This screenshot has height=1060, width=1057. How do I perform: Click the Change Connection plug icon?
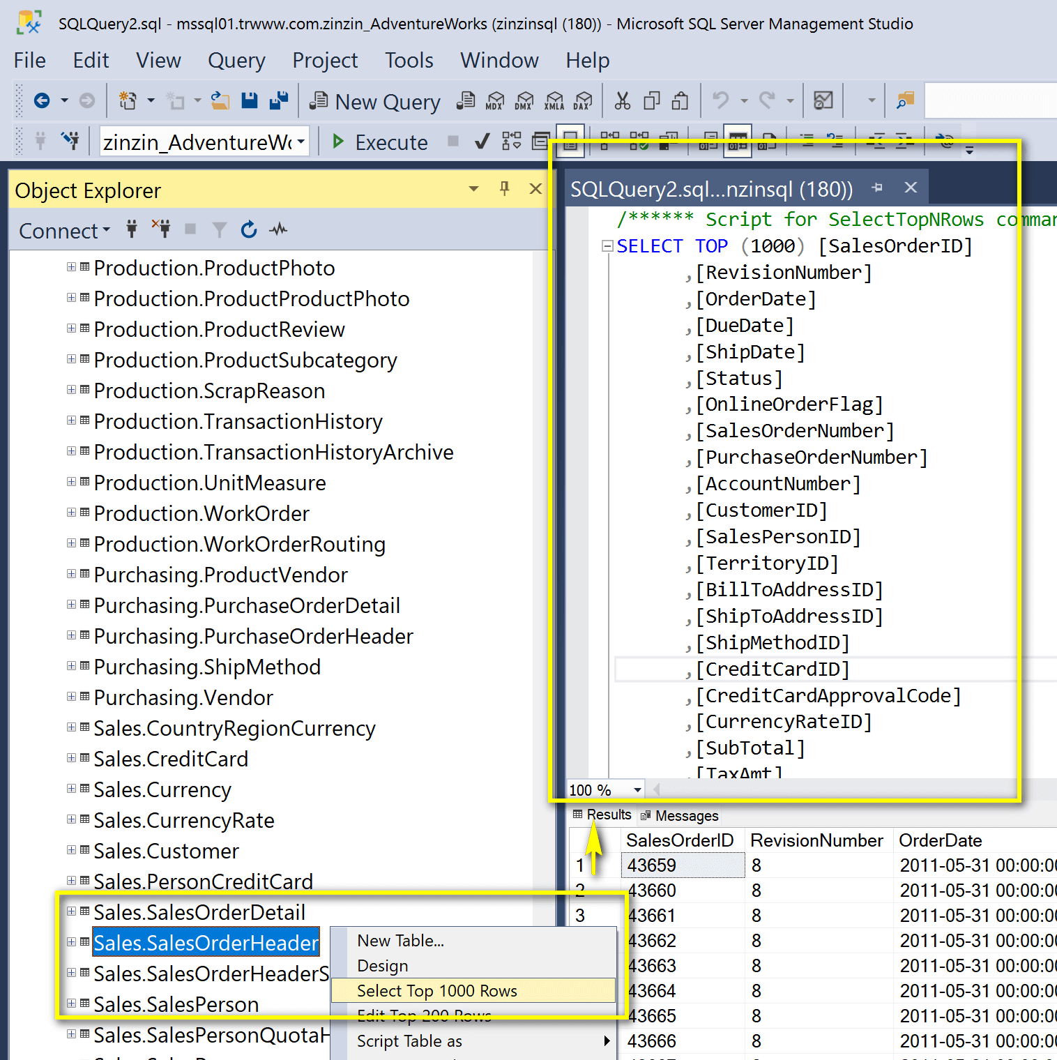click(70, 142)
